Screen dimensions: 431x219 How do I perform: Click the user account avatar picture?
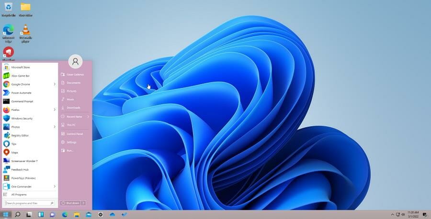(75, 62)
